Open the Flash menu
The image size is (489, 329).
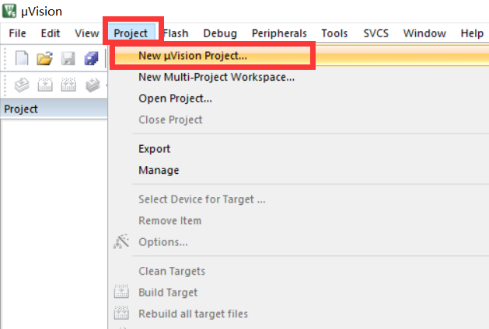click(x=176, y=33)
